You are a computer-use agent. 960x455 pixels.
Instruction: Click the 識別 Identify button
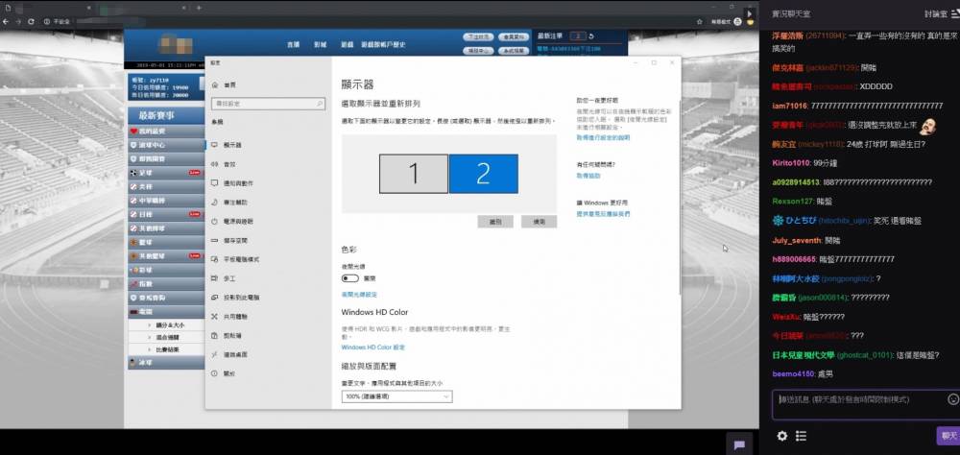point(495,222)
